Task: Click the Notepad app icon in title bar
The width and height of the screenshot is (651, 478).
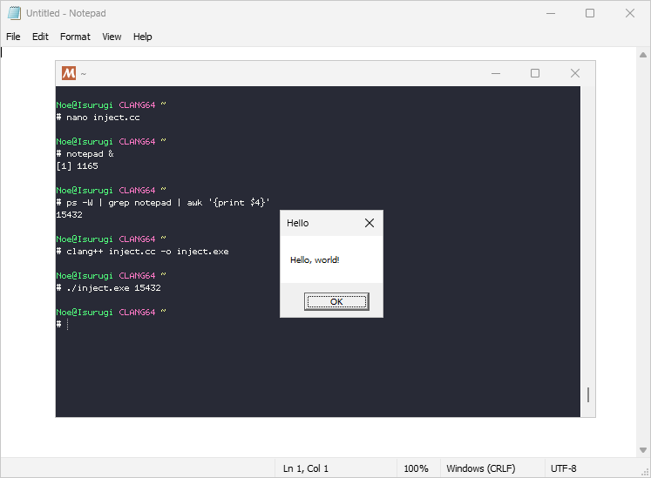Action: tap(14, 13)
